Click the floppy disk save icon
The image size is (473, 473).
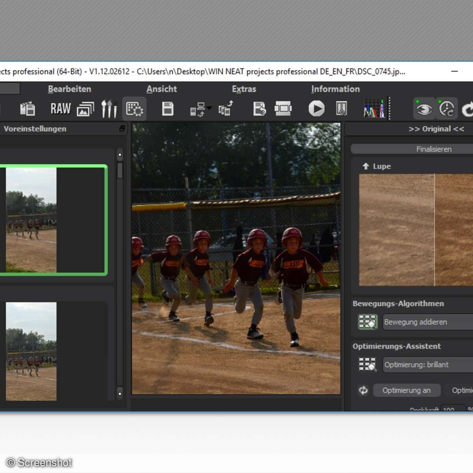[x=168, y=108]
